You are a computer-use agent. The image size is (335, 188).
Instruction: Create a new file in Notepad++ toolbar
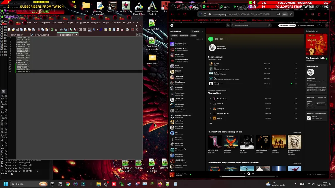pyautogui.click(x=9, y=30)
